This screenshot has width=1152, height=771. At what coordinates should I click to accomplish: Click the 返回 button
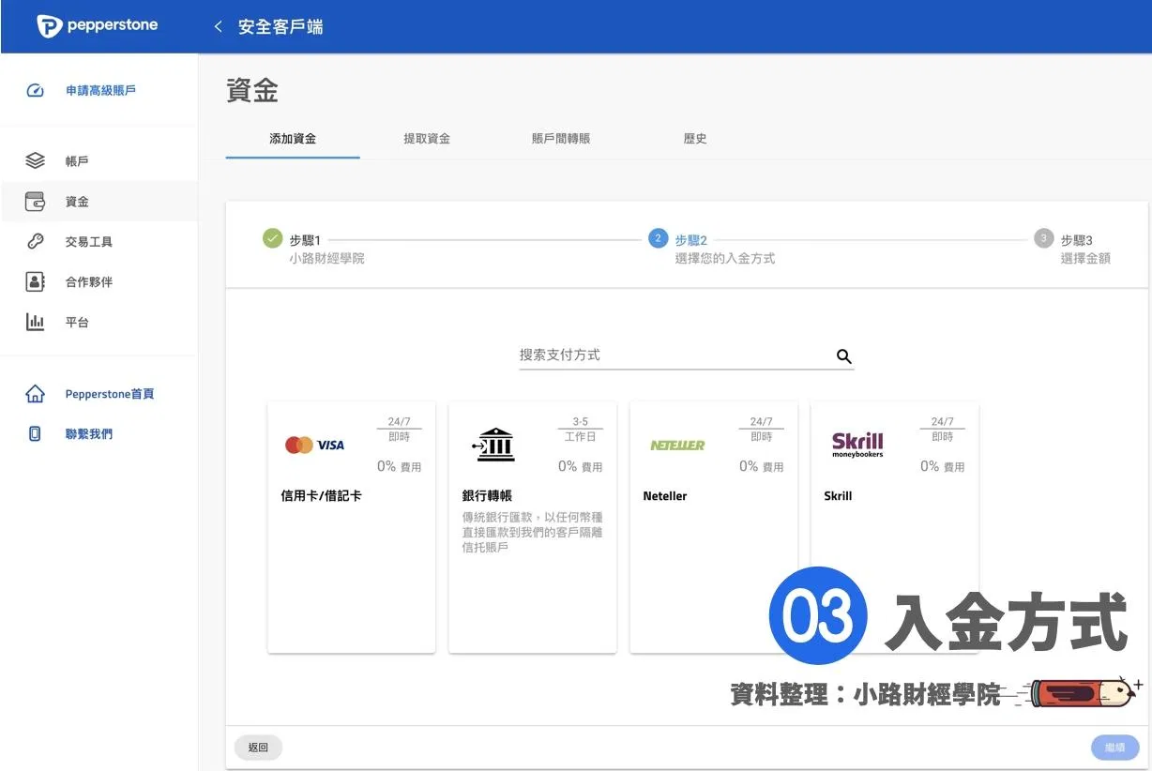point(258,748)
